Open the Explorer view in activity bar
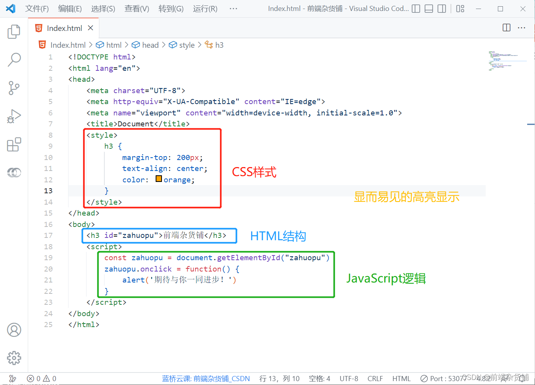This screenshot has width=535, height=385. pos(14,32)
